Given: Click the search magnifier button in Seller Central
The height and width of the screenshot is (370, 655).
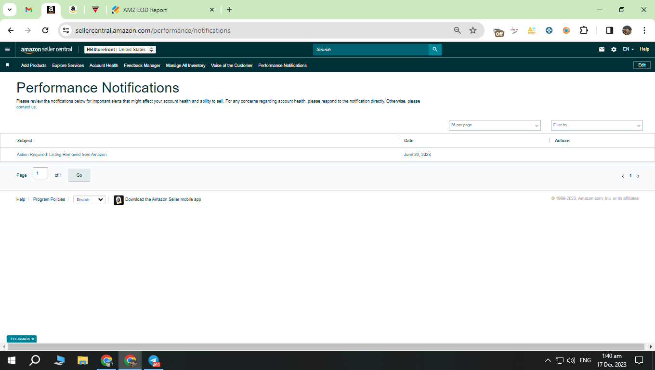Looking at the screenshot, I should (x=435, y=50).
